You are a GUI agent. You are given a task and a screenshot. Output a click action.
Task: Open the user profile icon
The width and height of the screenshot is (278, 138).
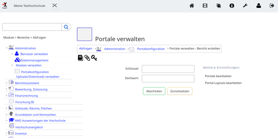tap(259, 6)
